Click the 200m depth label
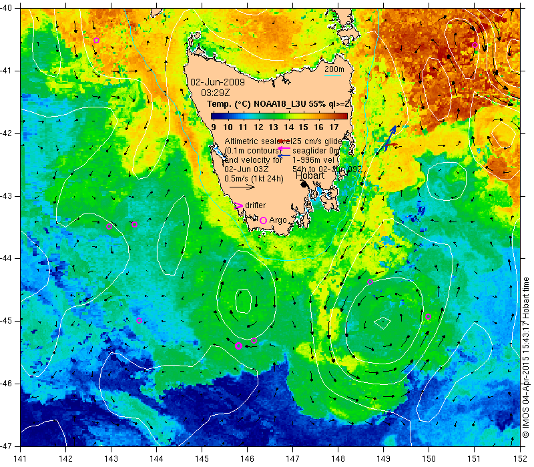534x467 pixels. pyautogui.click(x=334, y=69)
